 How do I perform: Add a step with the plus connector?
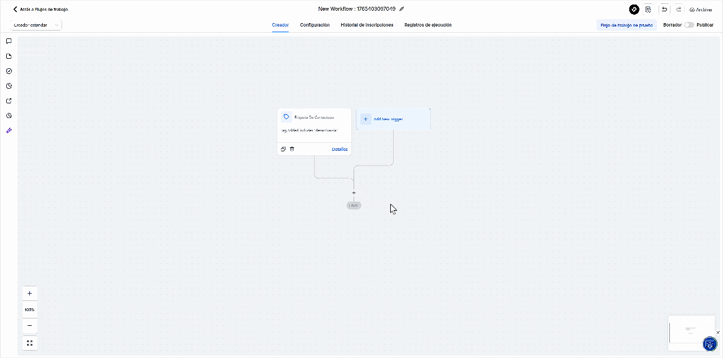pos(354,193)
